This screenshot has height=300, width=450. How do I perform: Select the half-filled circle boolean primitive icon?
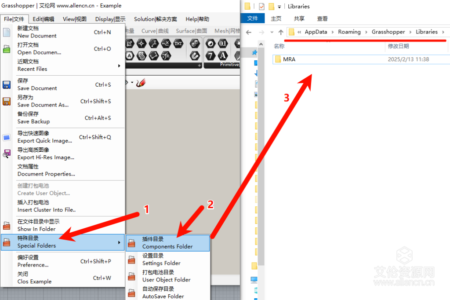[x=210, y=44]
